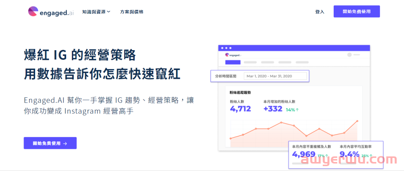
Task: Click the 分析時間區間 label
Action: click(x=226, y=76)
